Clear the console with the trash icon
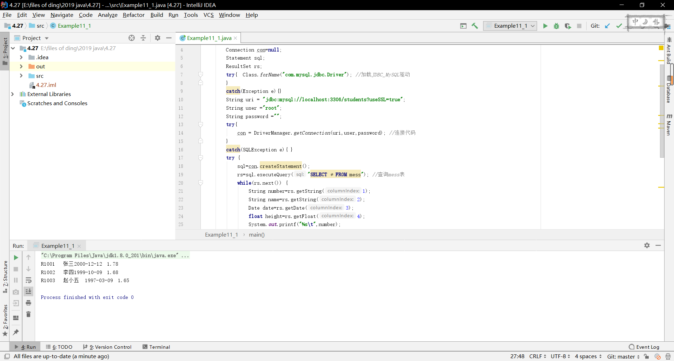The image size is (674, 361). point(28,314)
